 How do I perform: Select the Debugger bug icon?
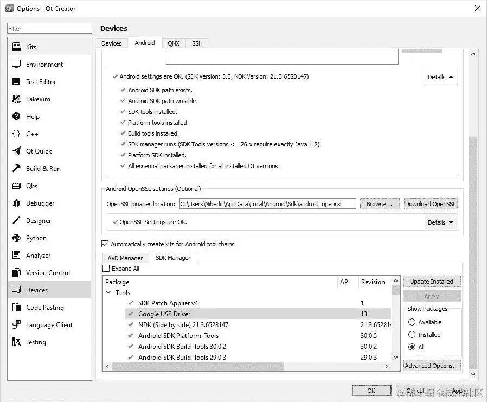pyautogui.click(x=16, y=203)
